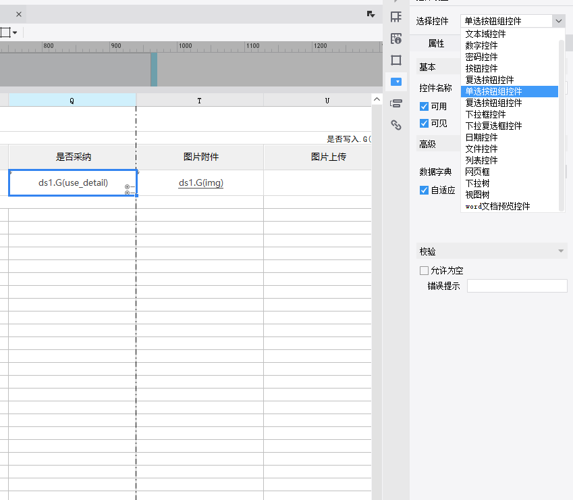Uncheck the 可用 checkbox
Viewport: 573px width, 500px height.
(x=424, y=106)
